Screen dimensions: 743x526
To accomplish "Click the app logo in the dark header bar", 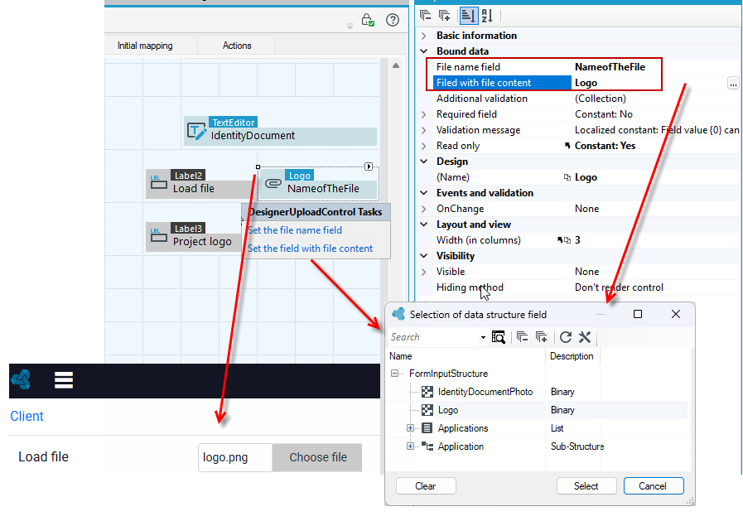I will [22, 380].
